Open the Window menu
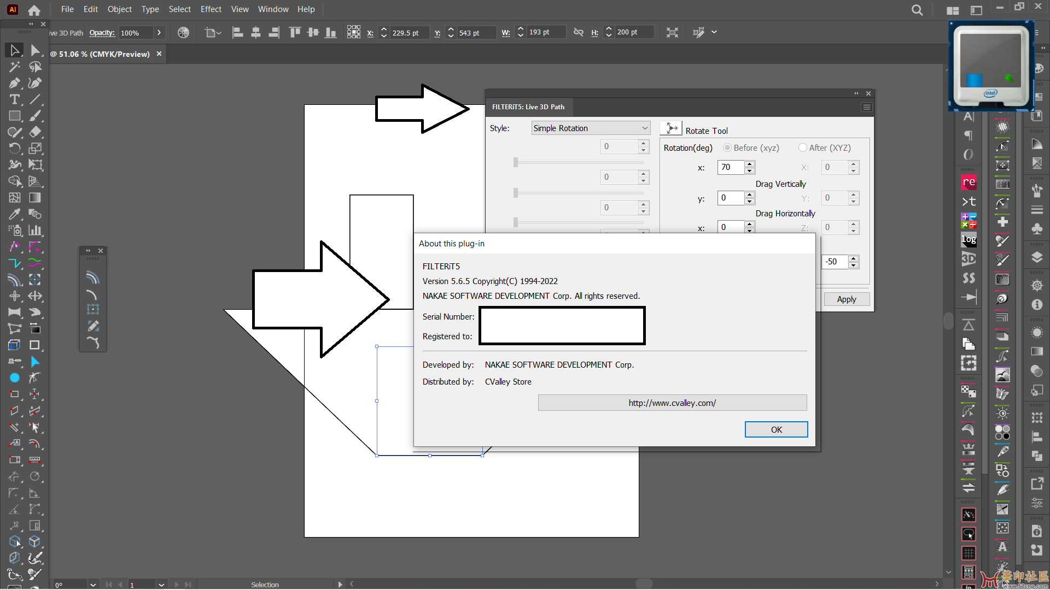This screenshot has width=1050, height=590. coord(273,9)
